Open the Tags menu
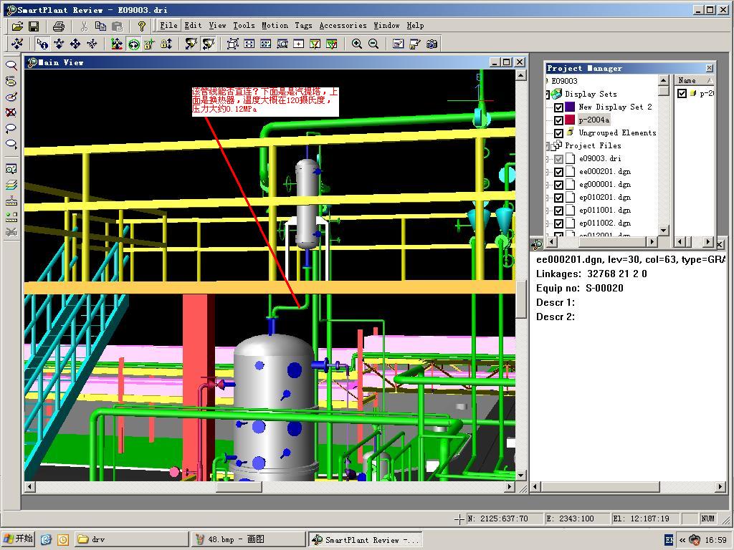Screen dimensions: 734x550 click(303, 25)
